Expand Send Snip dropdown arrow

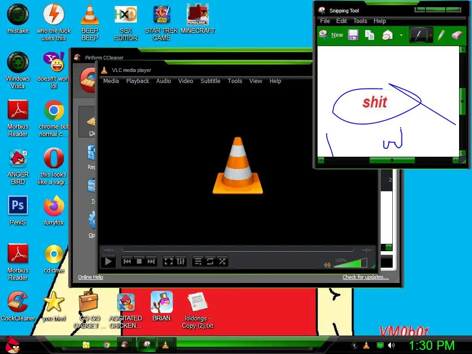(401, 35)
